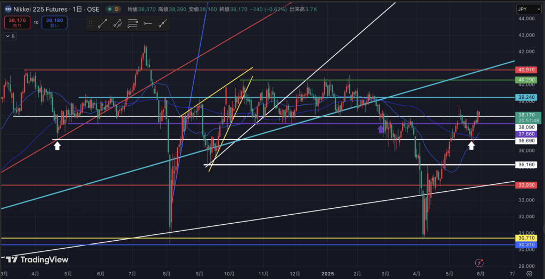Click the orange D delayed-data badge
The width and height of the screenshot is (545, 279).
coord(117,10)
